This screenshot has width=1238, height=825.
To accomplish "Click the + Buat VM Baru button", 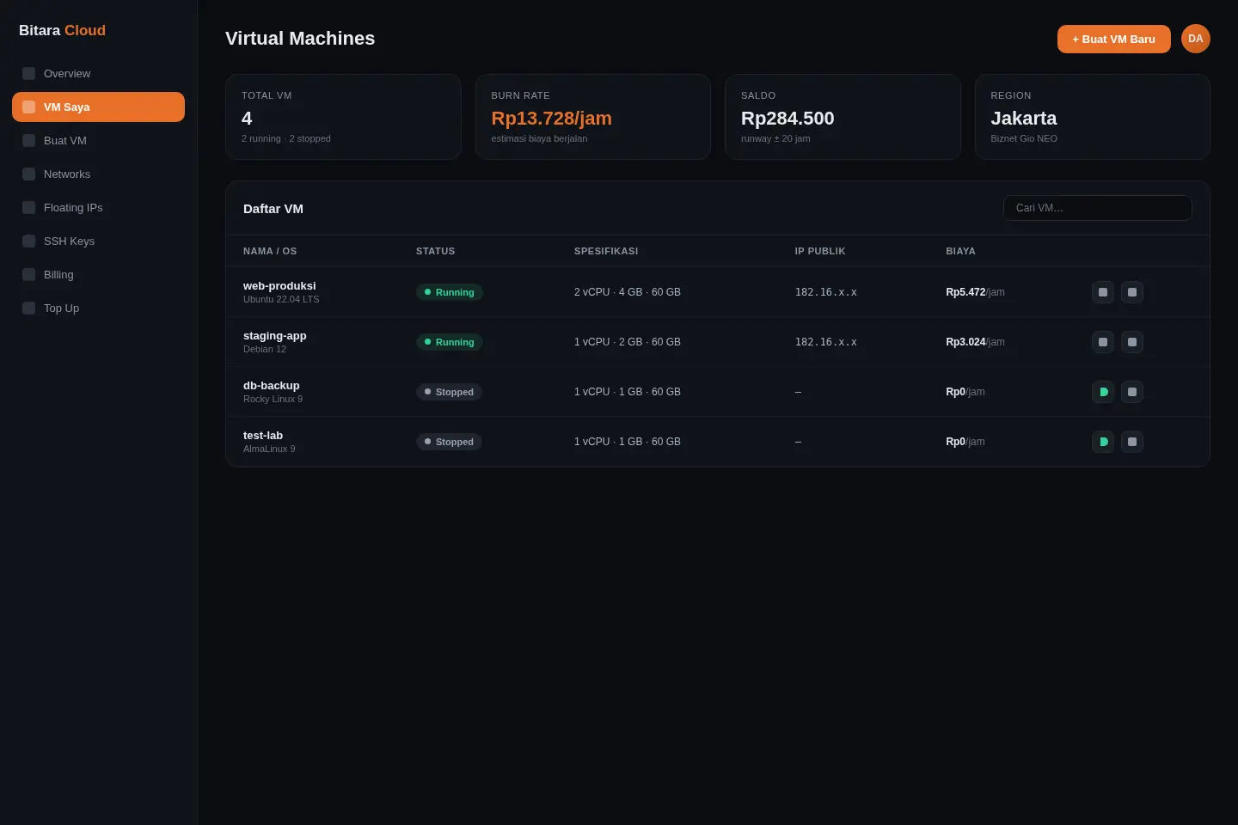I will point(1114,40).
